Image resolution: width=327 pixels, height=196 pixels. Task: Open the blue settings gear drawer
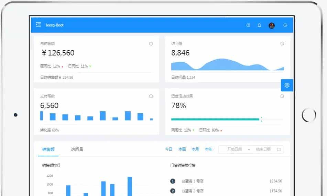287,85
